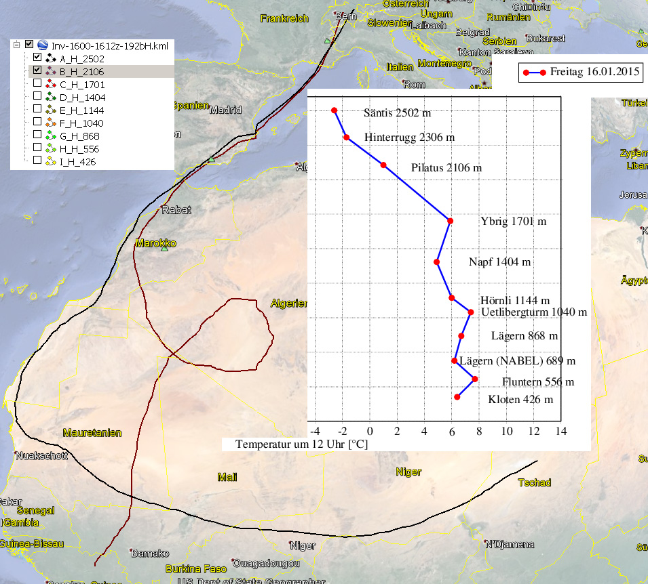648x584 pixels.
Task: Click the Senegal country label
Action: 35,511
